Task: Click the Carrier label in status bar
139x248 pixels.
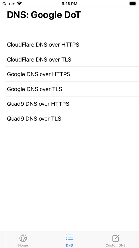Action: [9, 4]
